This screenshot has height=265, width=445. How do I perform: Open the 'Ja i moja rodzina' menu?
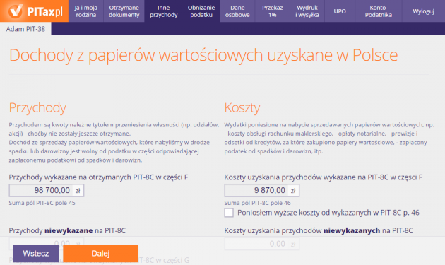click(86, 11)
